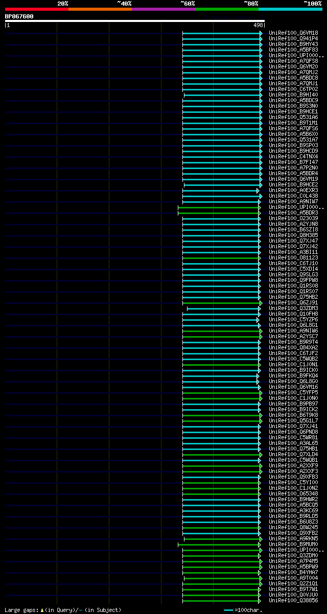Click the UniRef100_Q6VM19 label

(x=293, y=179)
